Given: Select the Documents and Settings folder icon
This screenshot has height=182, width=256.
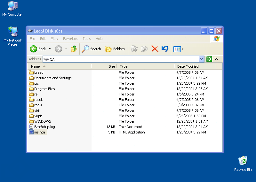Looking at the screenshot, I should point(31,78).
